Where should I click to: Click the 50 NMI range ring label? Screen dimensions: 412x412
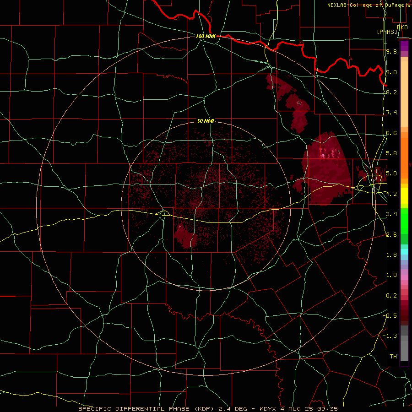point(206,121)
